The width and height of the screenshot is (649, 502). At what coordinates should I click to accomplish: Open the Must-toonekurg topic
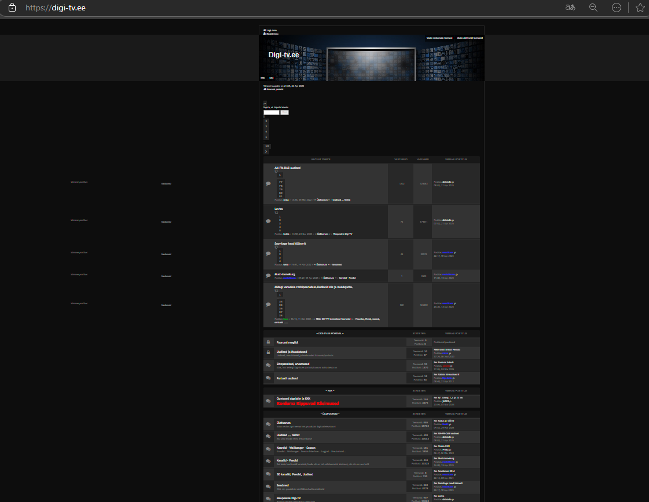click(285, 274)
